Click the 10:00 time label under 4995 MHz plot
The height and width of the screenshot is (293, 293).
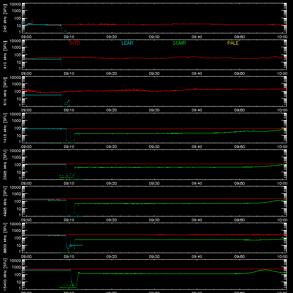(282, 220)
